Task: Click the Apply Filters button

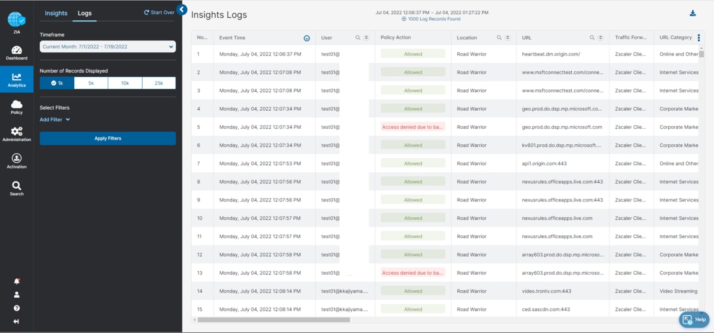Action: (x=108, y=138)
